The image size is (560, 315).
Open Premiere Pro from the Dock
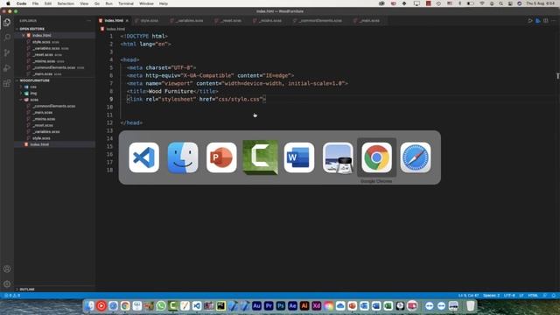[269, 305]
